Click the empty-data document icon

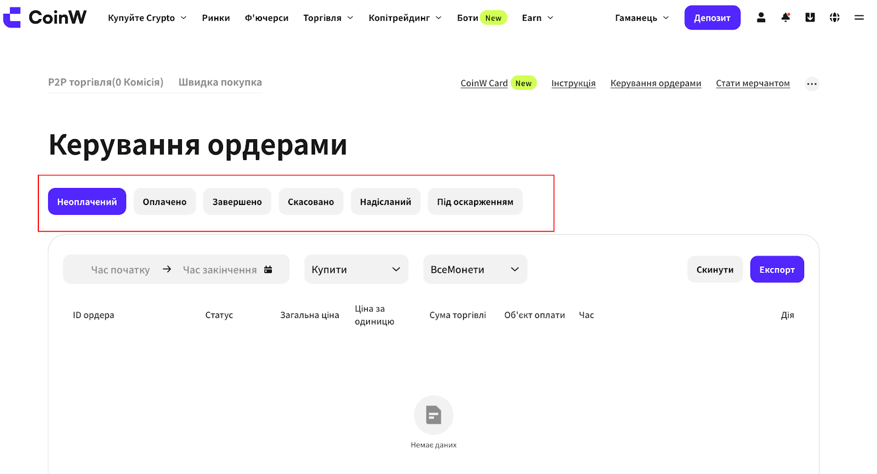pyautogui.click(x=434, y=415)
